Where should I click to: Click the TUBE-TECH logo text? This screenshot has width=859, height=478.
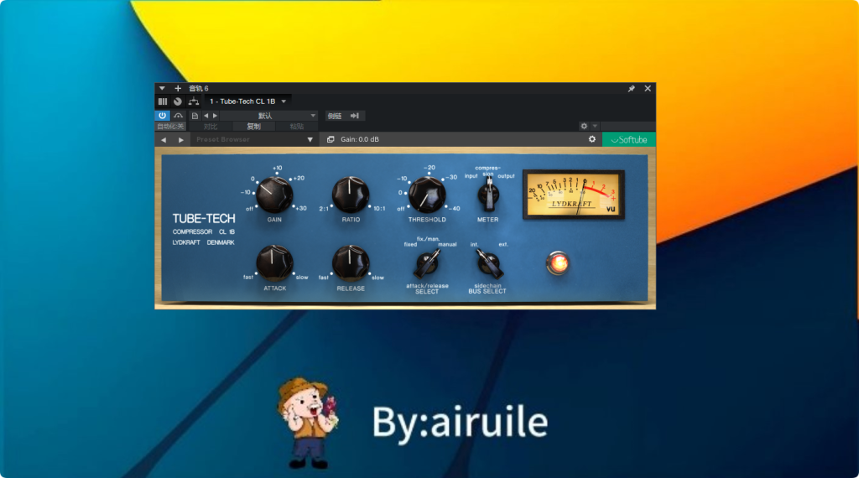[204, 219]
